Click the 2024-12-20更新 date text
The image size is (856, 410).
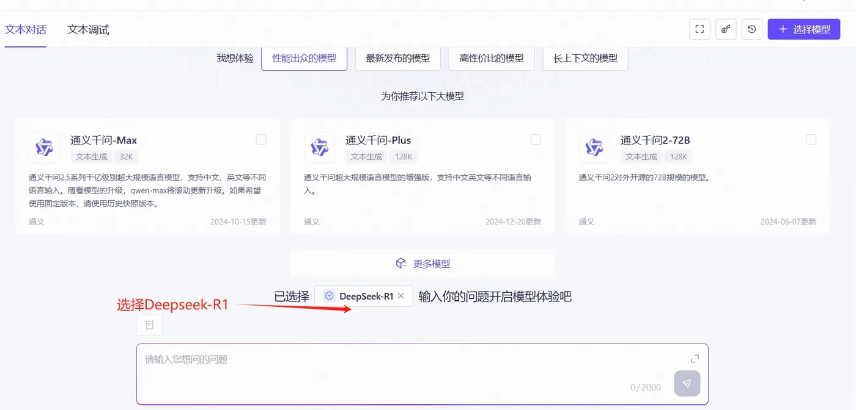(x=514, y=221)
